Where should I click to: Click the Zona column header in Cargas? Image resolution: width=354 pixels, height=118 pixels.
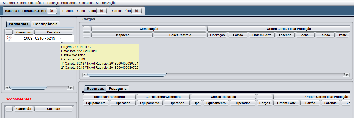tap(305, 35)
